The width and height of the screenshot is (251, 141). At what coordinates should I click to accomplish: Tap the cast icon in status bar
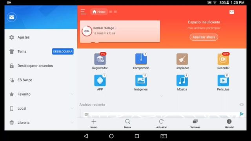209,3
